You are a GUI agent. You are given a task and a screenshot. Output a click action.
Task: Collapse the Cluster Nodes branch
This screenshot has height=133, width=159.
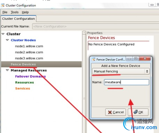pos(7,40)
